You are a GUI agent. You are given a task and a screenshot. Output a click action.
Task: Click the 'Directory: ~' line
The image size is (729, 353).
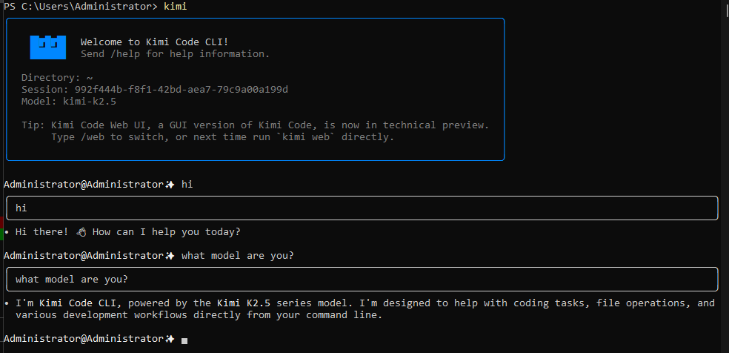[x=56, y=78]
